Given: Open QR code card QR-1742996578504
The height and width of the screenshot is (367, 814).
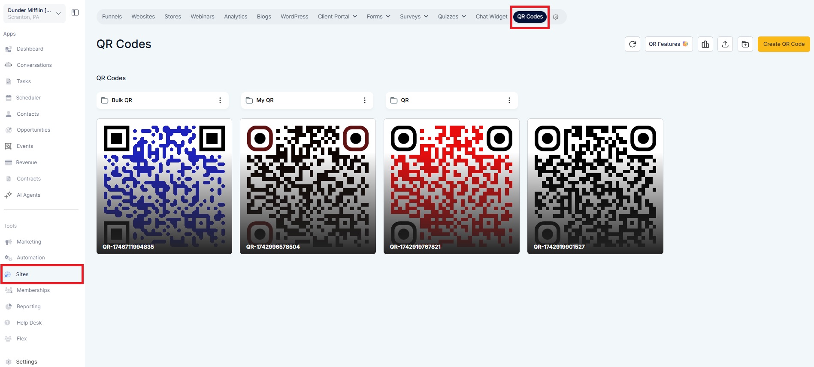Looking at the screenshot, I should 308,187.
